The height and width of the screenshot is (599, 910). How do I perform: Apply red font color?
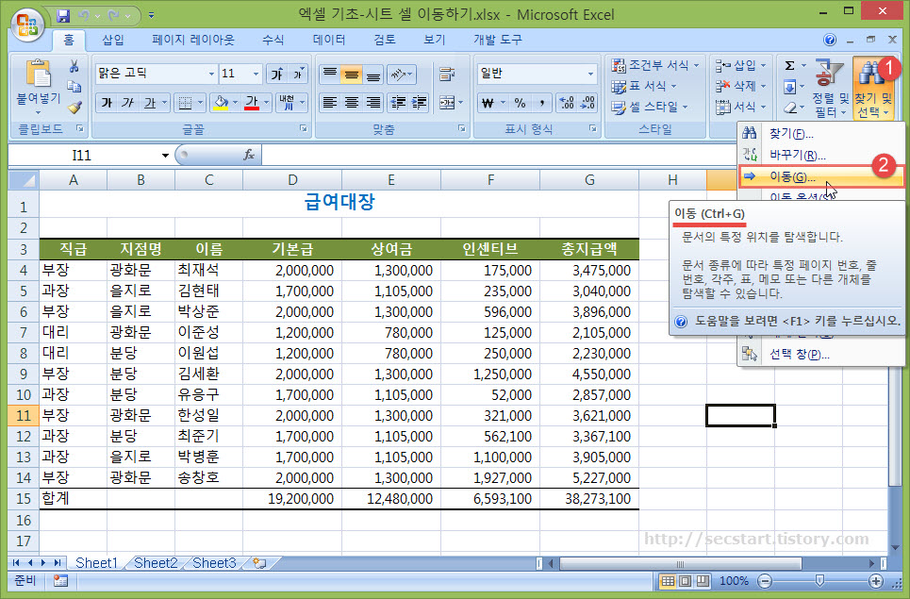[251, 104]
